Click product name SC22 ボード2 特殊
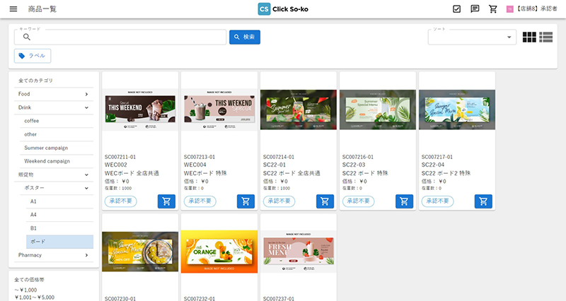566x301 pixels. tap(446, 173)
